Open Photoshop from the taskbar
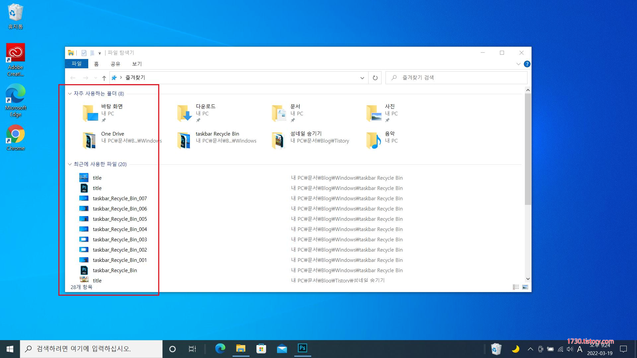 pyautogui.click(x=302, y=348)
